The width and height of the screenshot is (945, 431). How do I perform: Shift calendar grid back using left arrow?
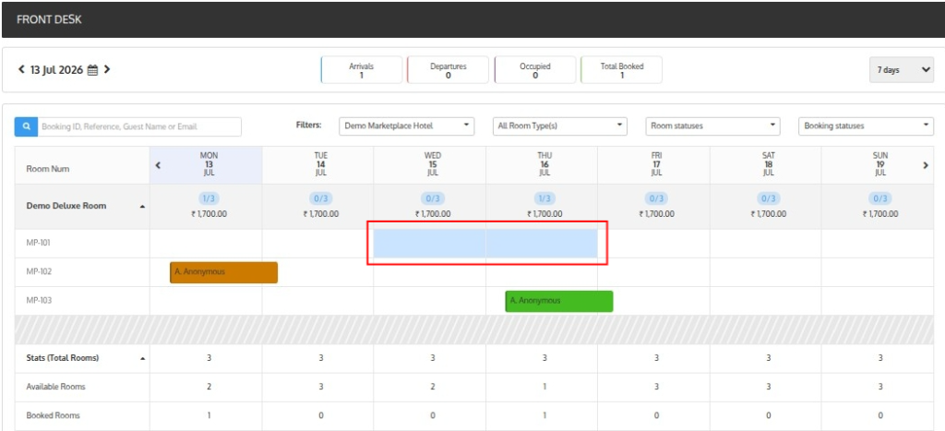point(158,164)
